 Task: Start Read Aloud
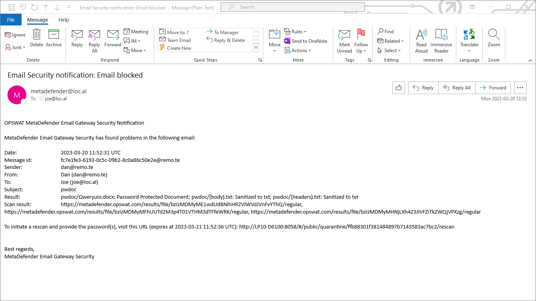(x=421, y=41)
